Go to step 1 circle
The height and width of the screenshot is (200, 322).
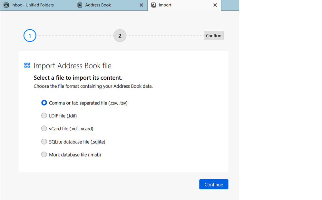coord(30,35)
